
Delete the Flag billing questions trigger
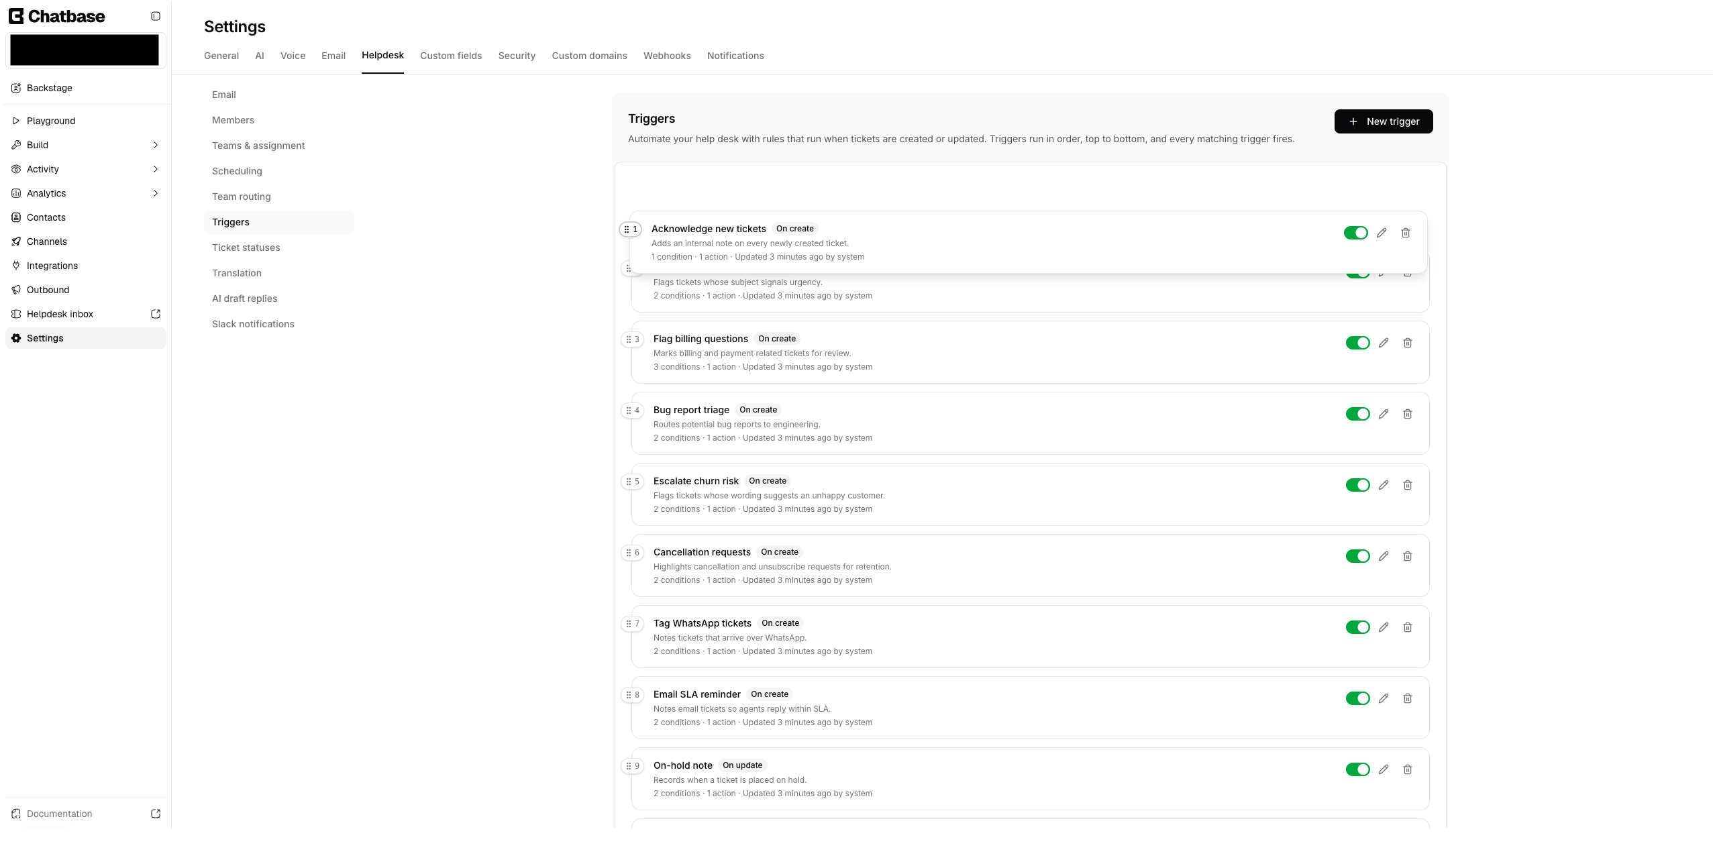[1408, 343]
